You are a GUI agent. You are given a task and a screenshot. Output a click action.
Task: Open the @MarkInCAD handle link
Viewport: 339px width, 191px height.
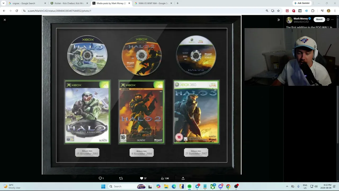coord(301,22)
